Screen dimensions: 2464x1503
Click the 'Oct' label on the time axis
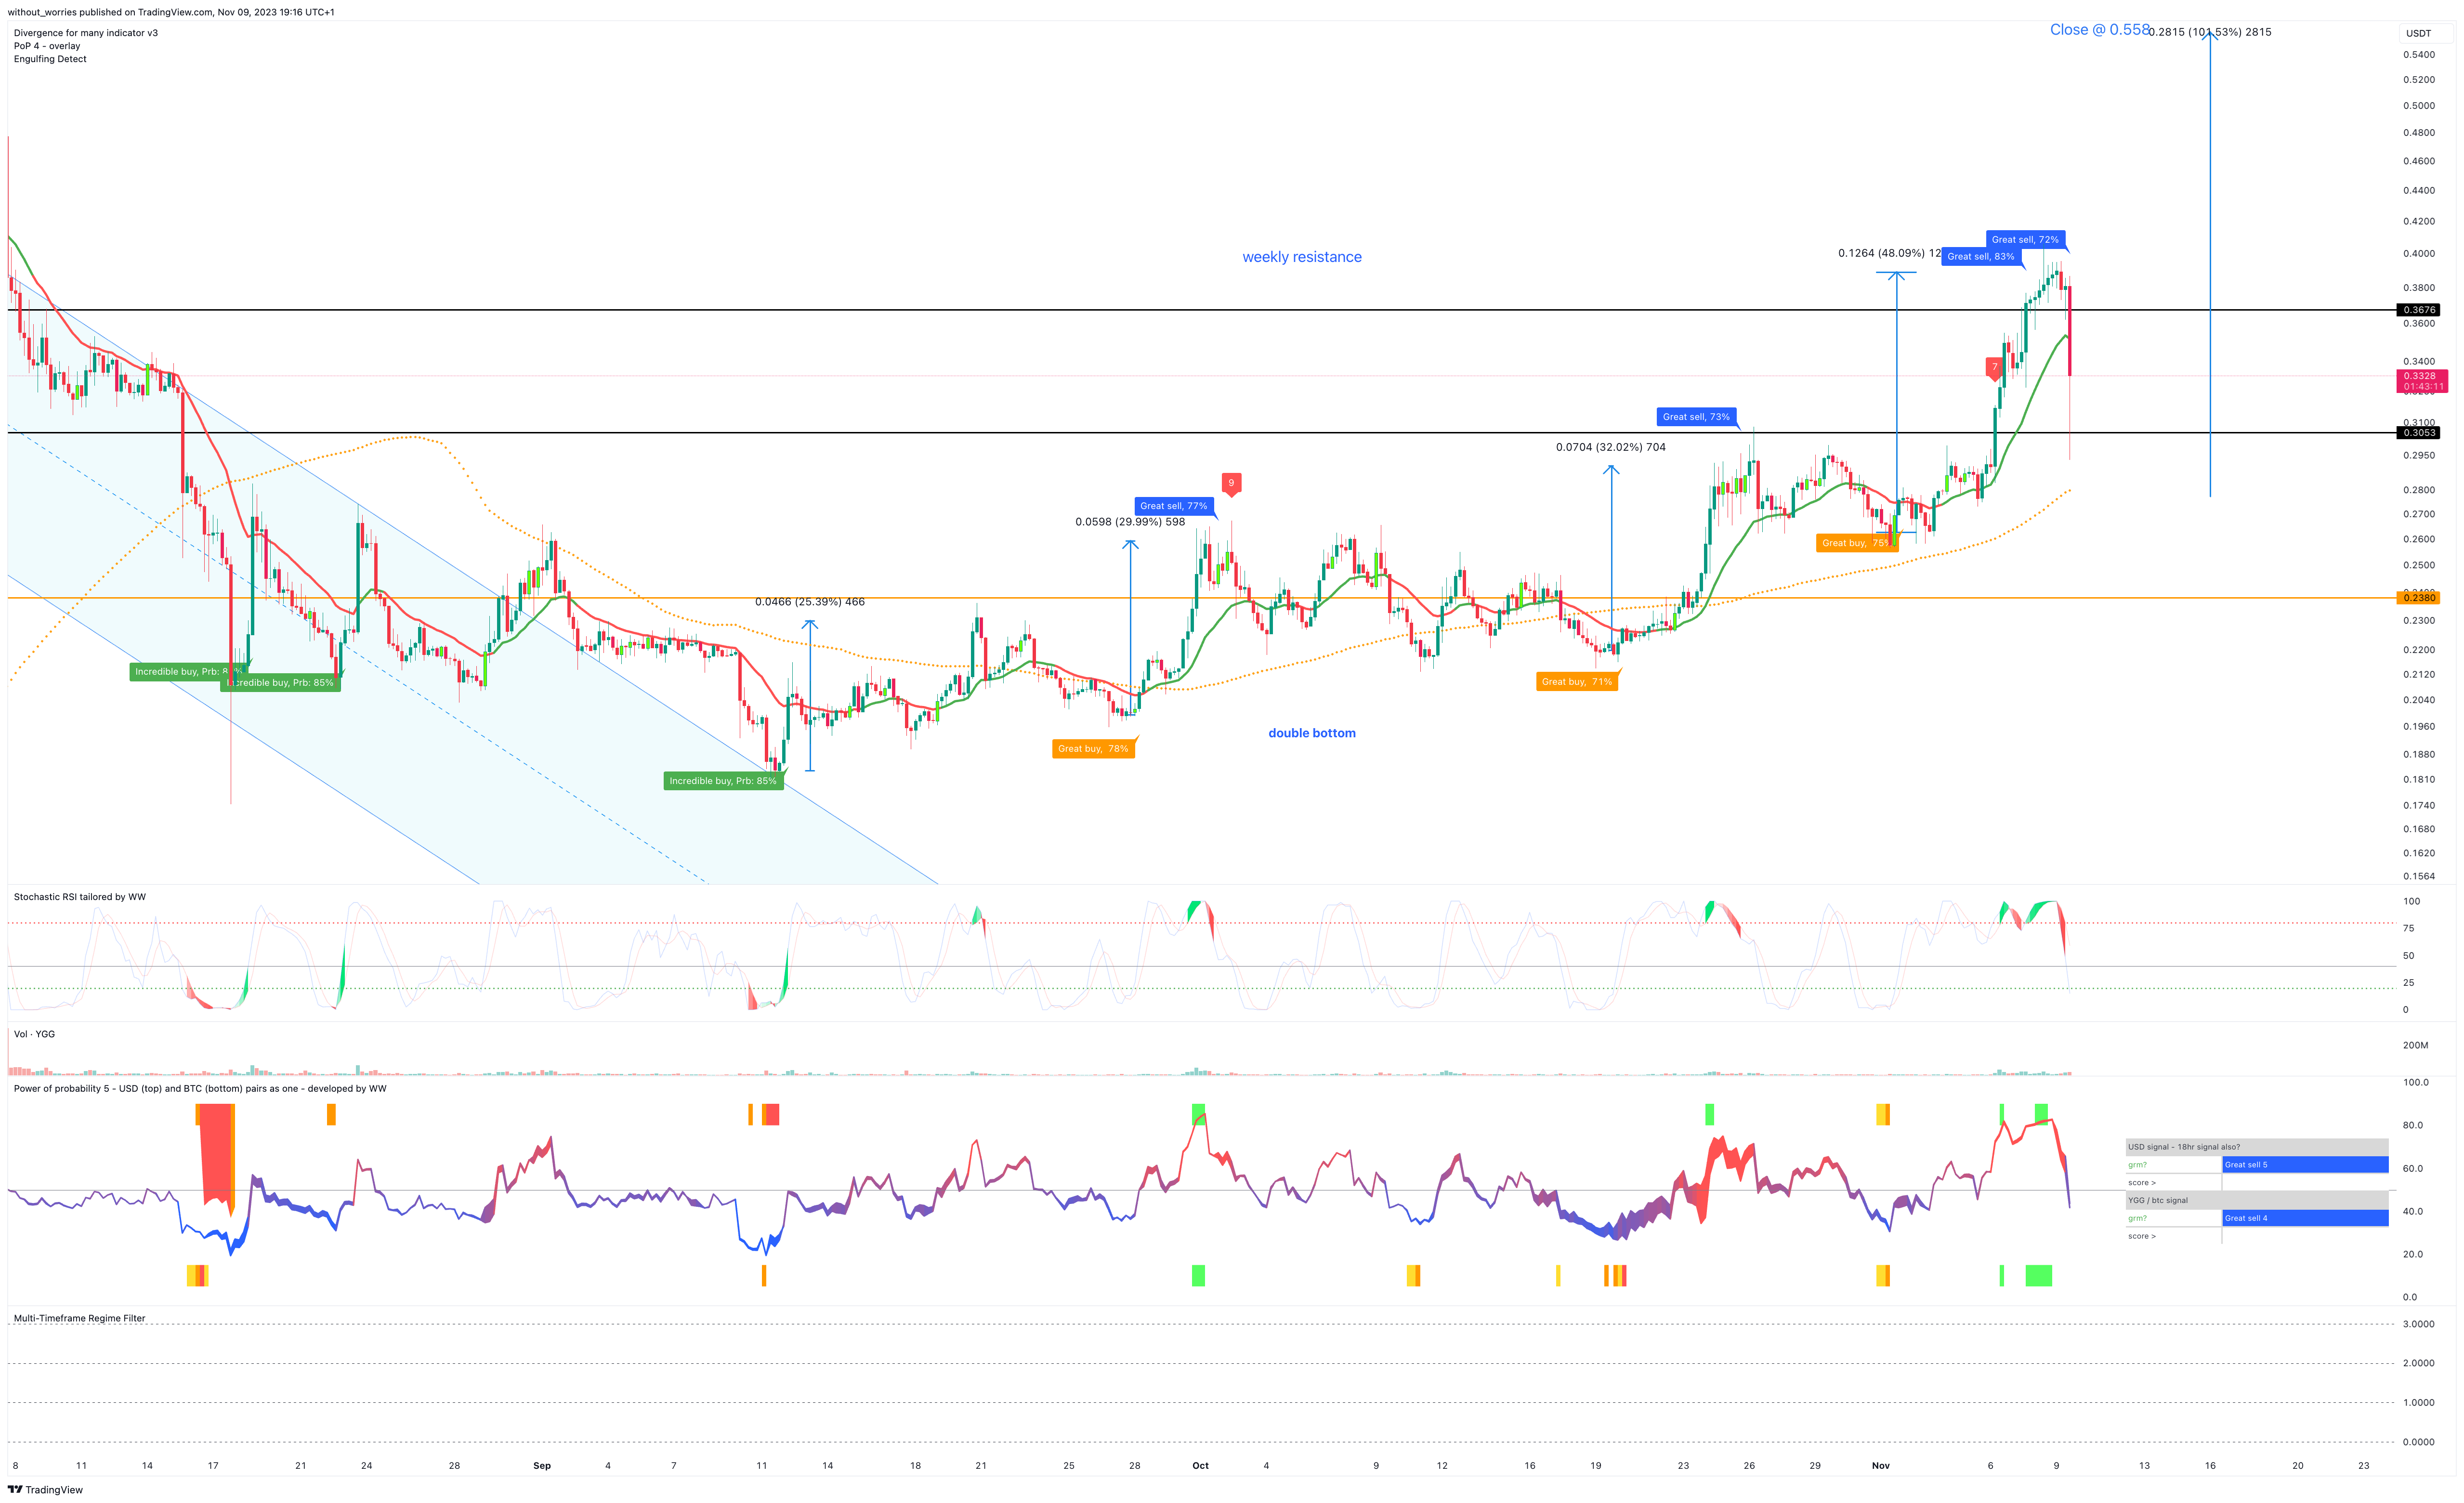pos(1200,1466)
